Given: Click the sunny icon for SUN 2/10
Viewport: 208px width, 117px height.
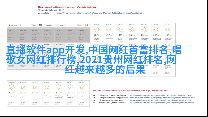Looking at the screenshot, I should [x=97, y=29].
